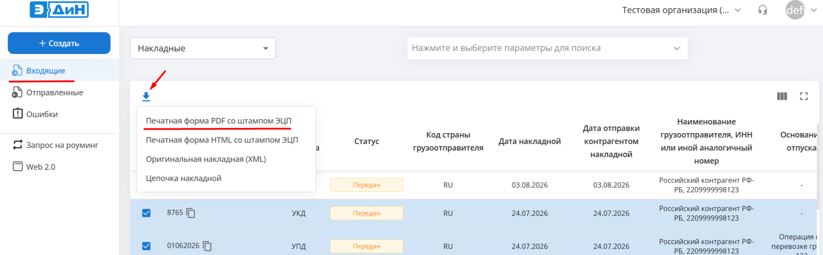Click the Ошибки warning icon
The width and height of the screenshot is (823, 255).
[17, 114]
